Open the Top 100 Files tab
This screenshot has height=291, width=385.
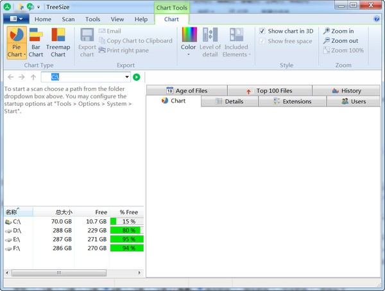pos(269,91)
